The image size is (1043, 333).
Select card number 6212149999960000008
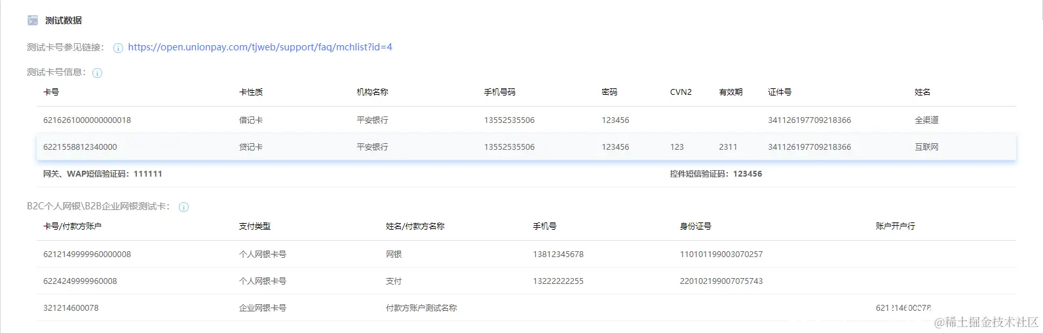pos(87,254)
